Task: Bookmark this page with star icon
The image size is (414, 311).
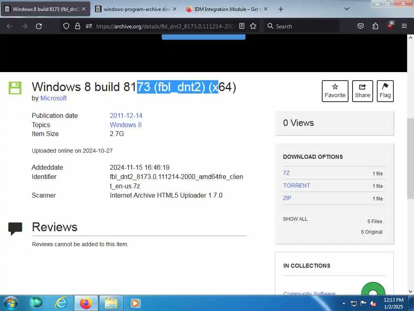Action: [x=253, y=26]
